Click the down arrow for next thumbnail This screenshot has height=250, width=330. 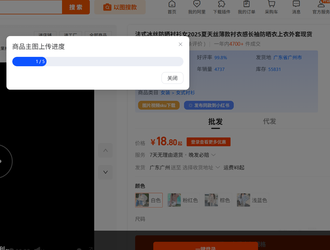click(x=105, y=172)
